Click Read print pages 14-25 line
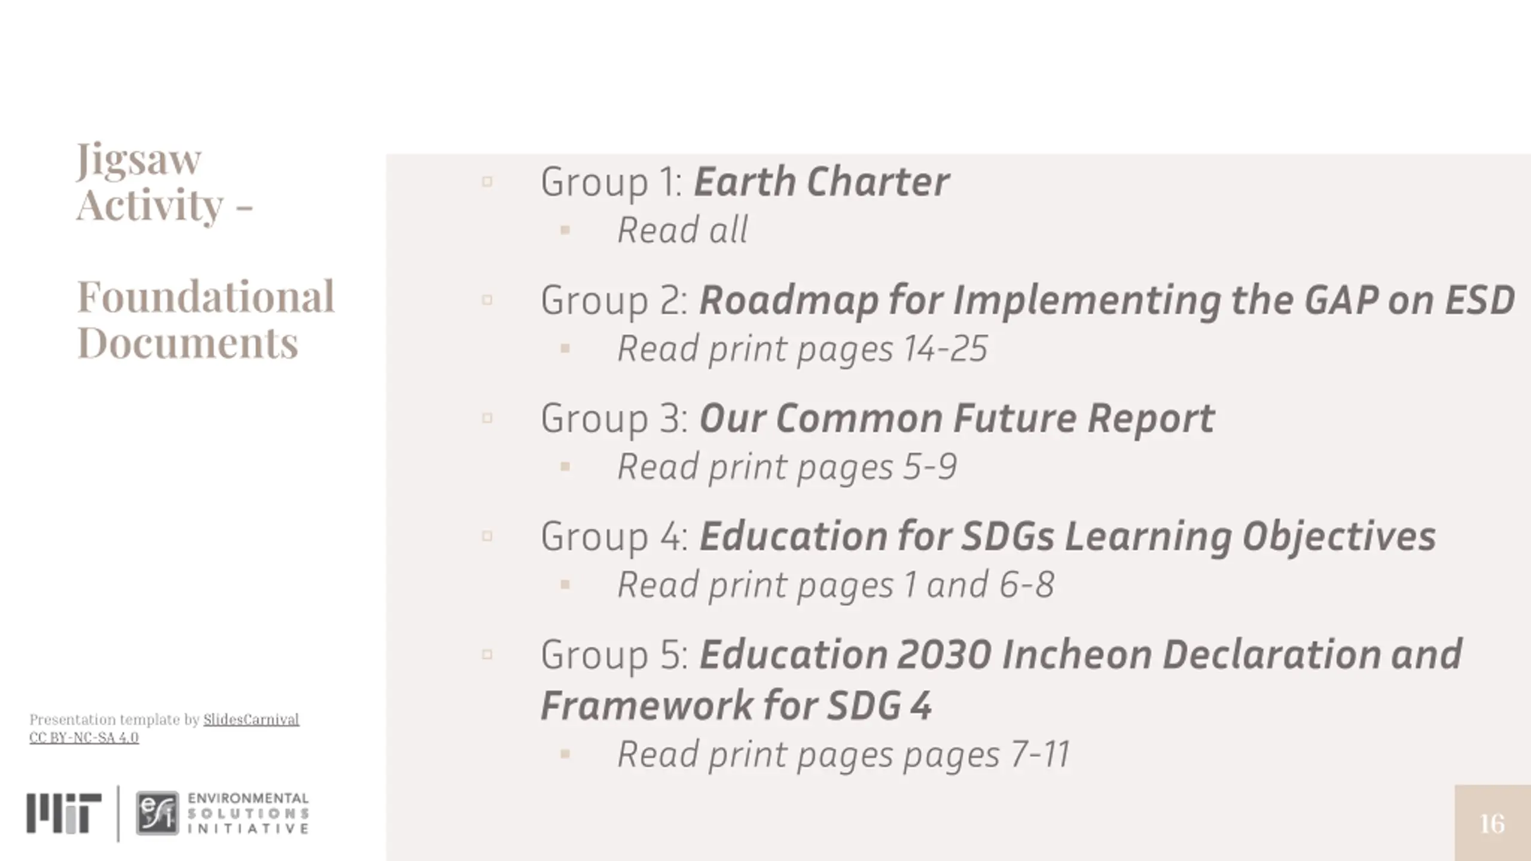The width and height of the screenshot is (1531, 861). click(803, 349)
